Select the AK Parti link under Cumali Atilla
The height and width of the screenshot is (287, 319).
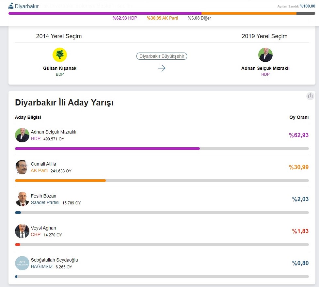pos(39,170)
